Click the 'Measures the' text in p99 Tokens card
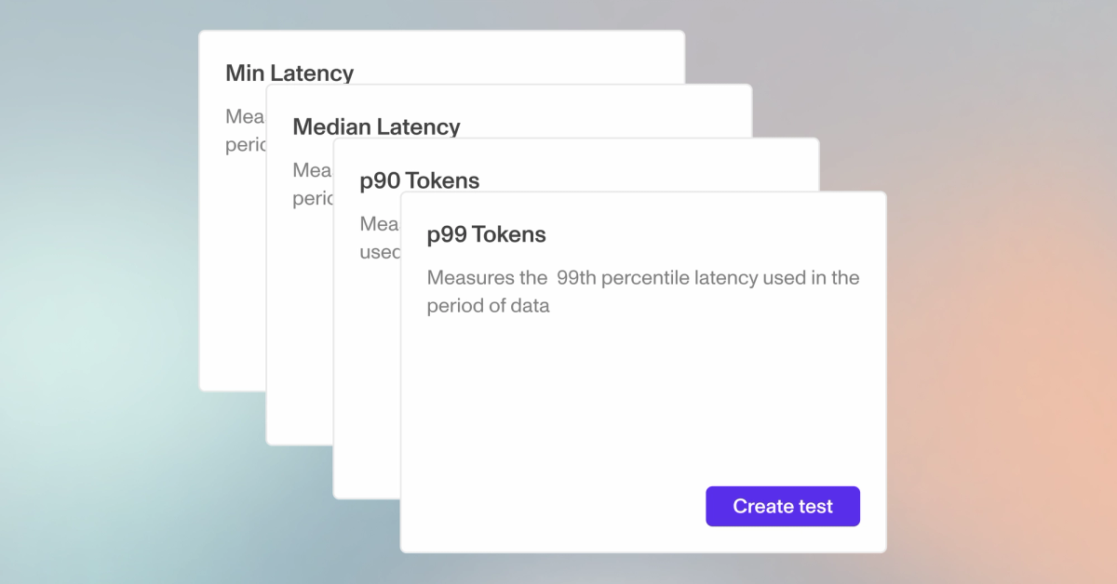 (487, 277)
